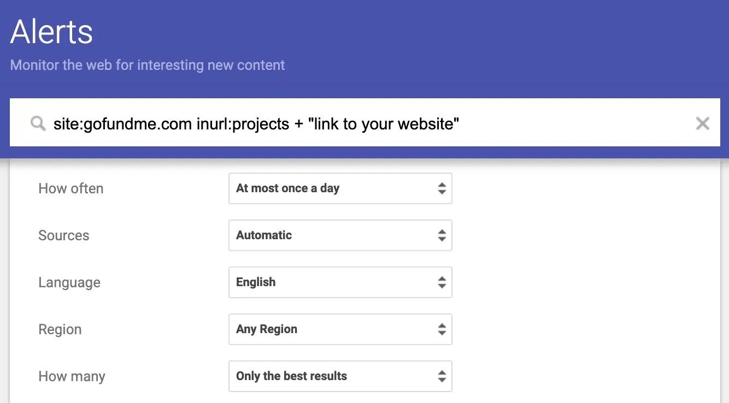The image size is (729, 403).
Task: Expand the "Only the best results" dropdown
Action: [339, 376]
